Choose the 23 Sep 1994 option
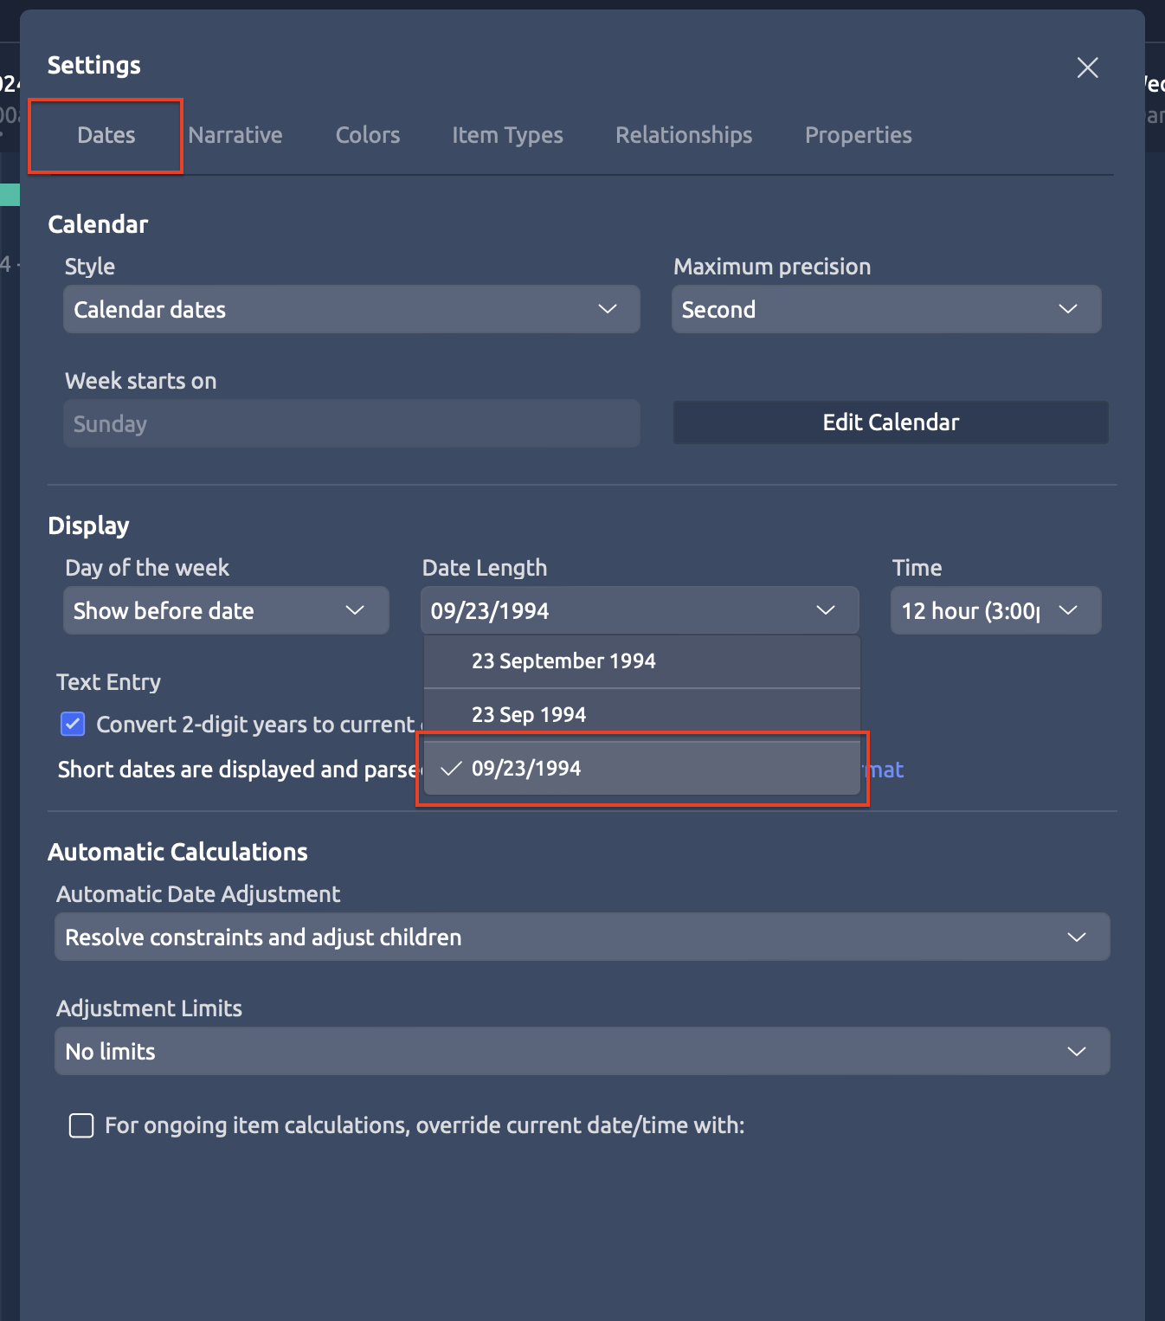Image resolution: width=1165 pixels, height=1321 pixels. click(x=529, y=715)
